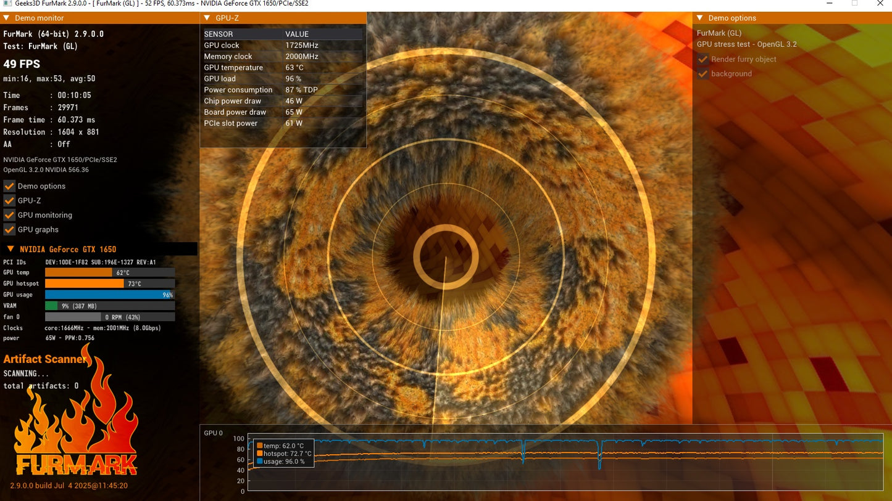Viewport: 892px width, 501px height.
Task: Click the VRAM 9% usage bar
Action: (110, 306)
